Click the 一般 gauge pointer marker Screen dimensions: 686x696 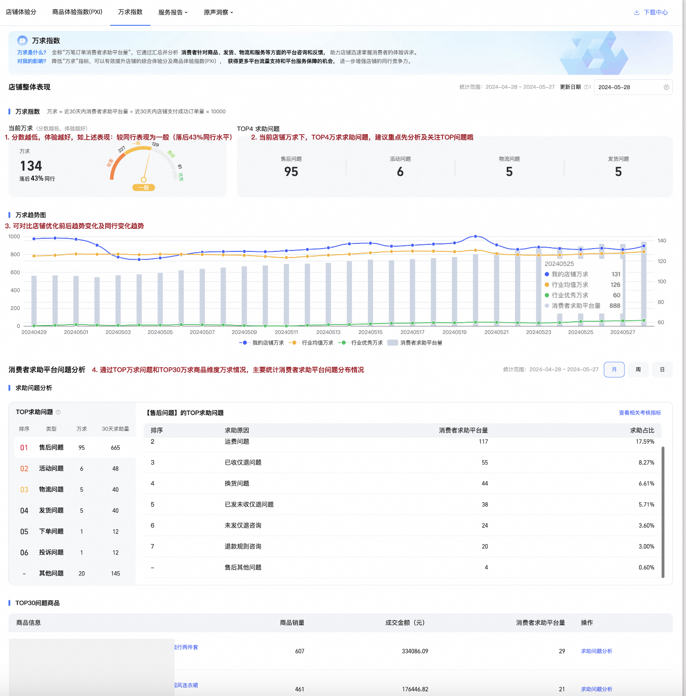coord(144,180)
